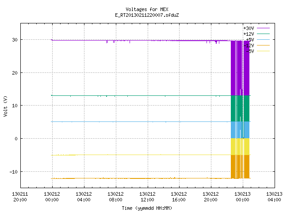The width and height of the screenshot is (283, 212).
Task: Click the x-axis tick label '130212 08:00'
Action: (116, 197)
